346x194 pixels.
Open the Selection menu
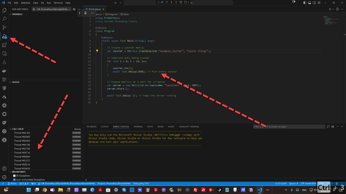(25, 3)
